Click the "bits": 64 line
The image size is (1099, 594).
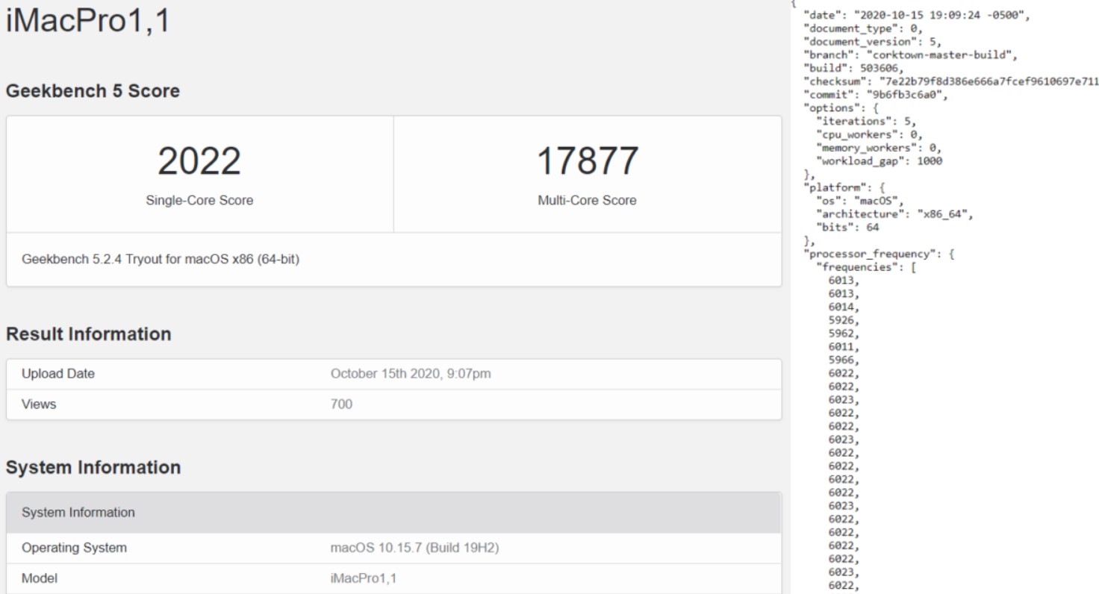847,228
